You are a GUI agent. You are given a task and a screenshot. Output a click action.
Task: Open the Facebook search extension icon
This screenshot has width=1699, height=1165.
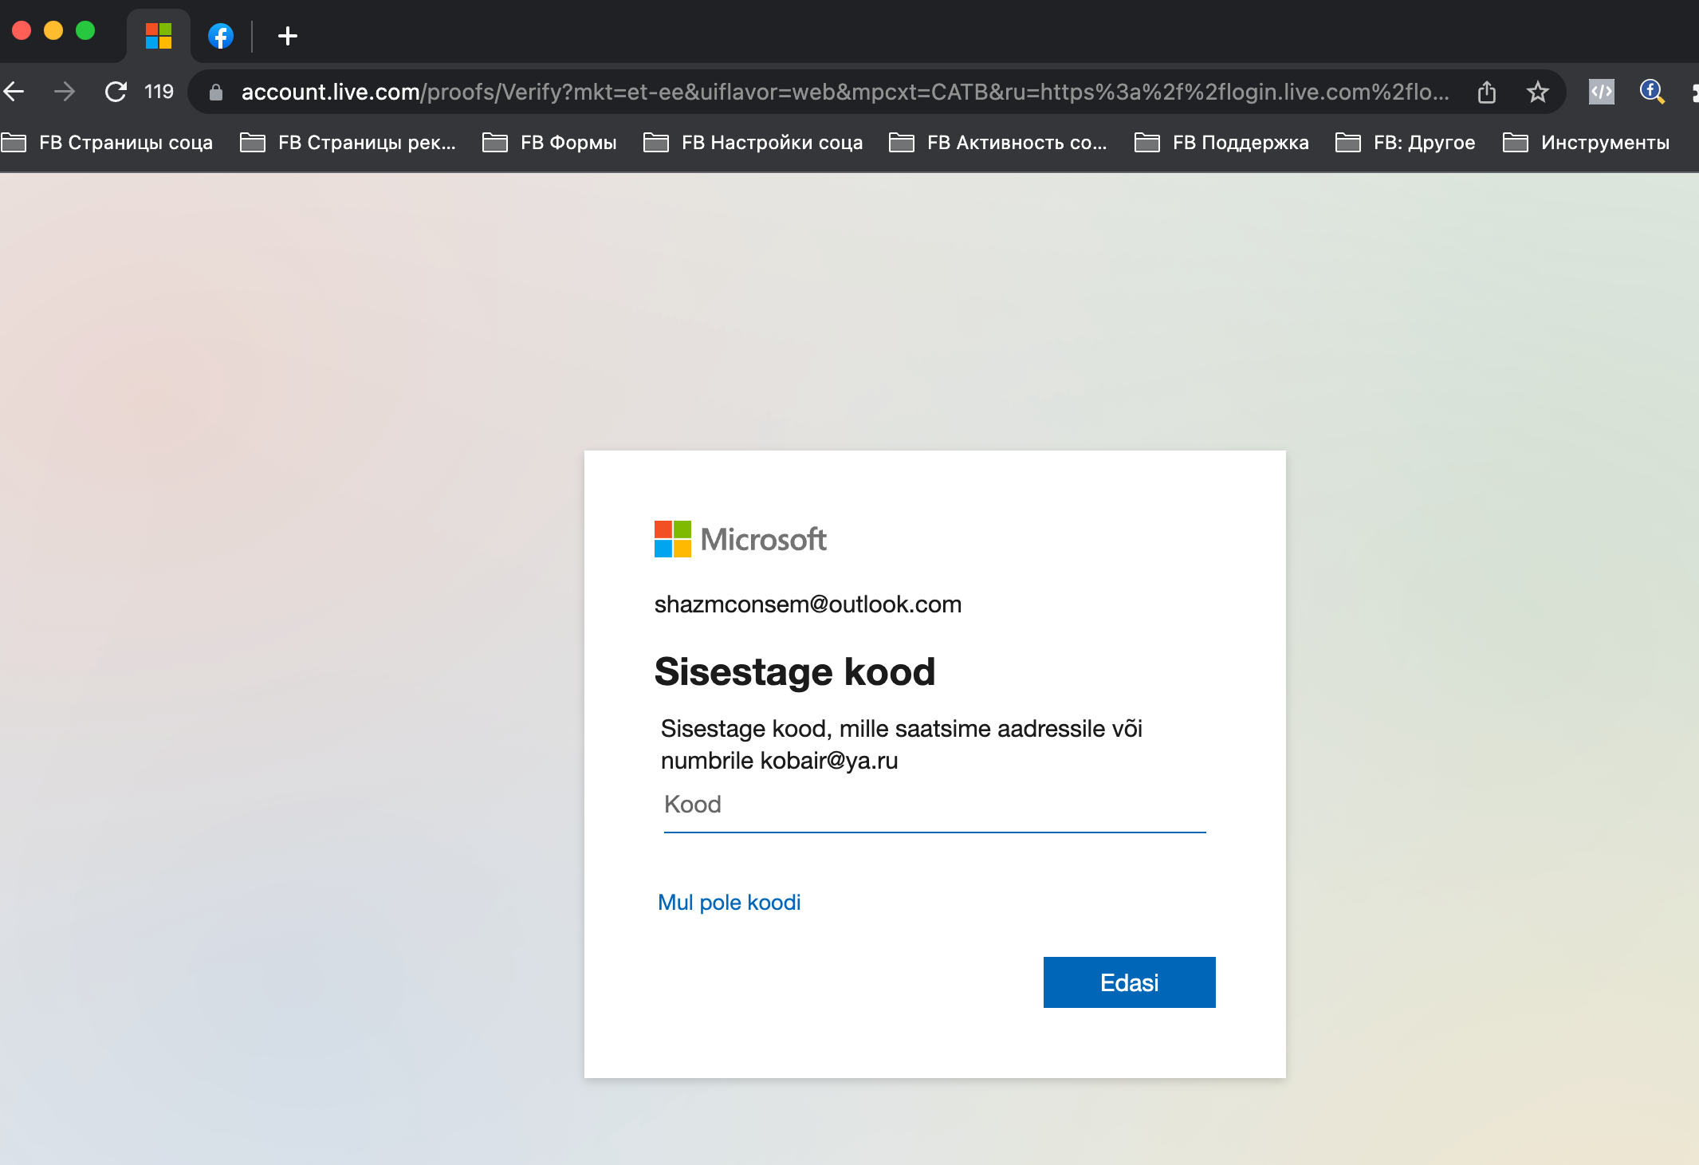pyautogui.click(x=1651, y=92)
